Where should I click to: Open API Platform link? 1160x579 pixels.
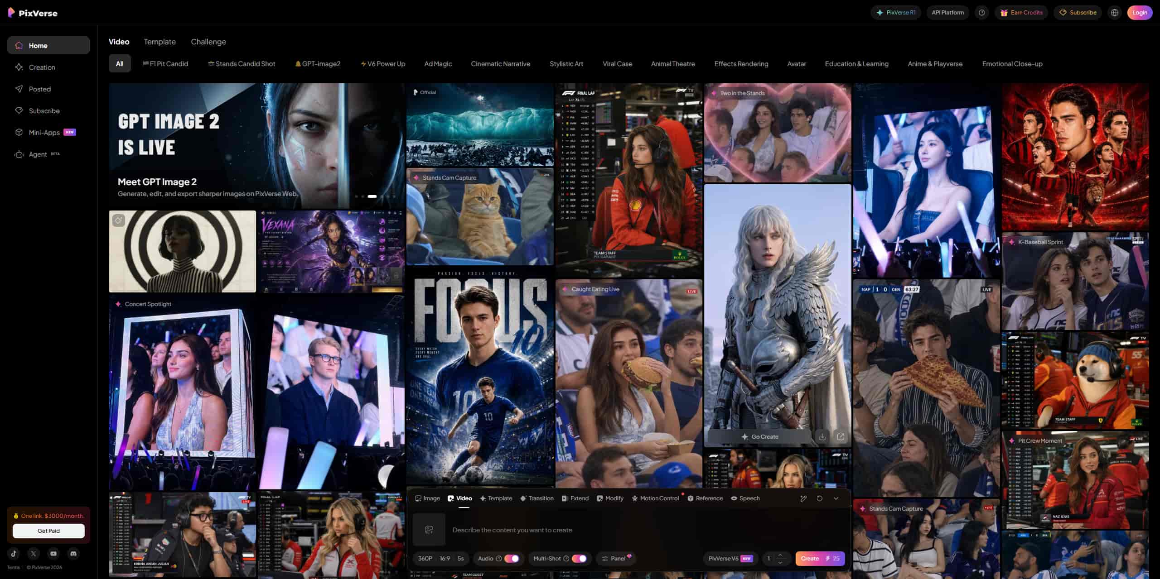tap(947, 13)
